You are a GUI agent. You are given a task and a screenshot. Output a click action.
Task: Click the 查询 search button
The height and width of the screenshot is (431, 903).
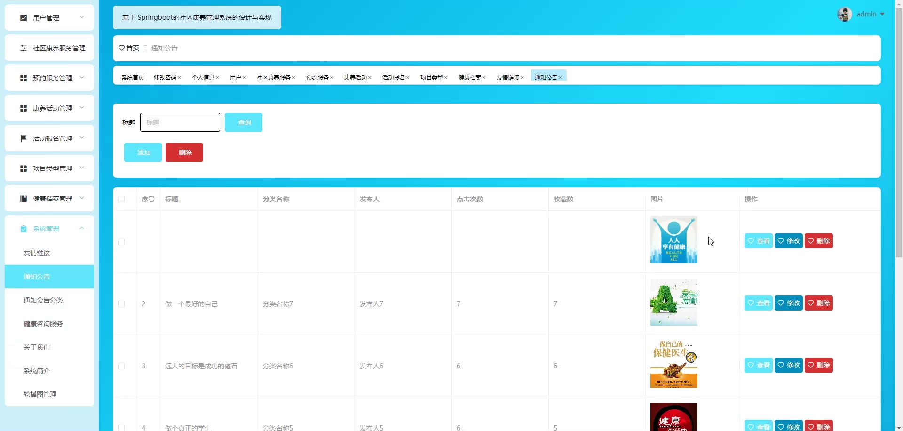pos(244,122)
